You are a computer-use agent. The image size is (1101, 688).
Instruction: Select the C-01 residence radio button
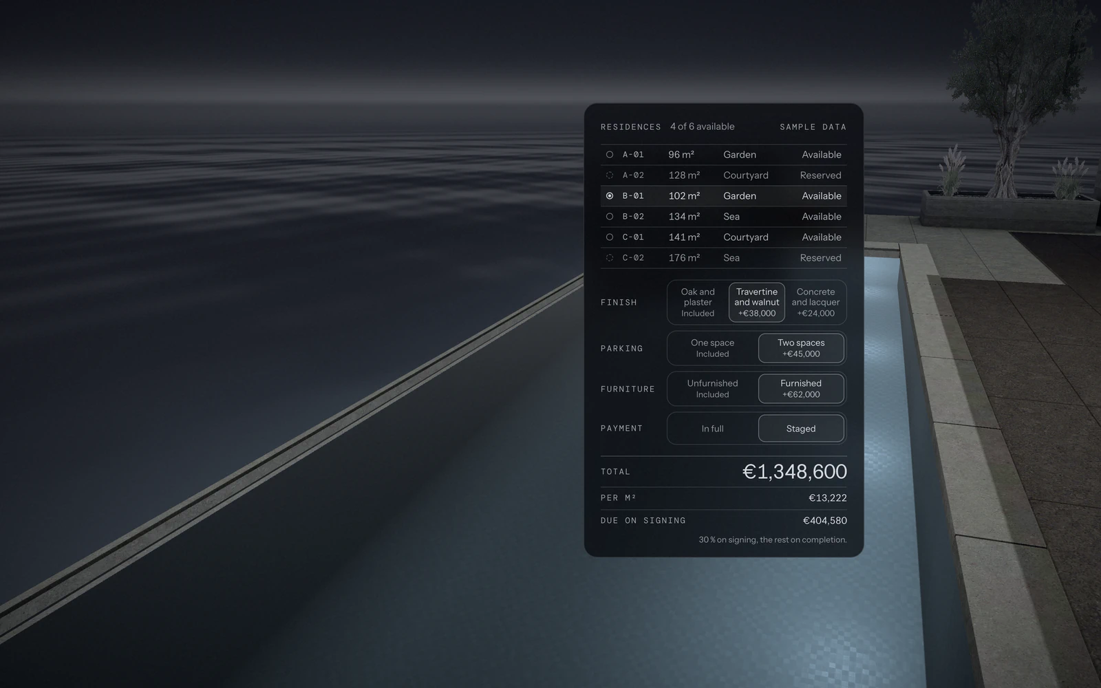tap(610, 237)
